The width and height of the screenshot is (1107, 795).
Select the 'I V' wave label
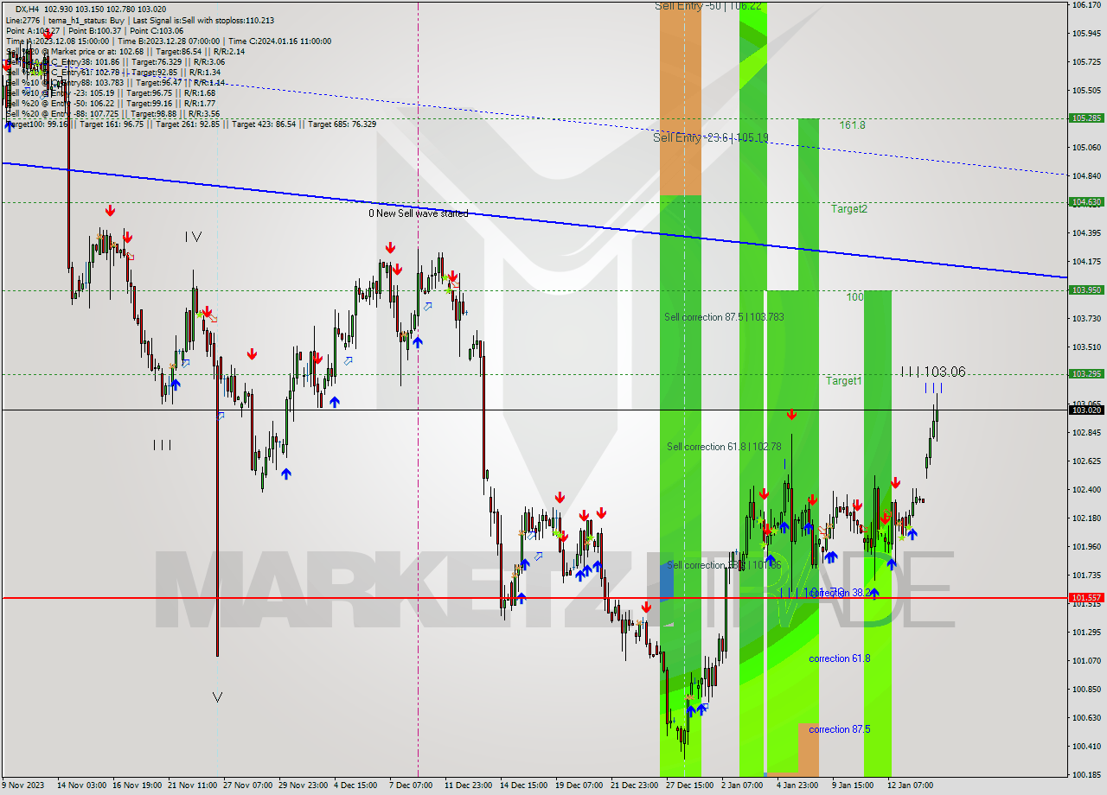coord(193,236)
